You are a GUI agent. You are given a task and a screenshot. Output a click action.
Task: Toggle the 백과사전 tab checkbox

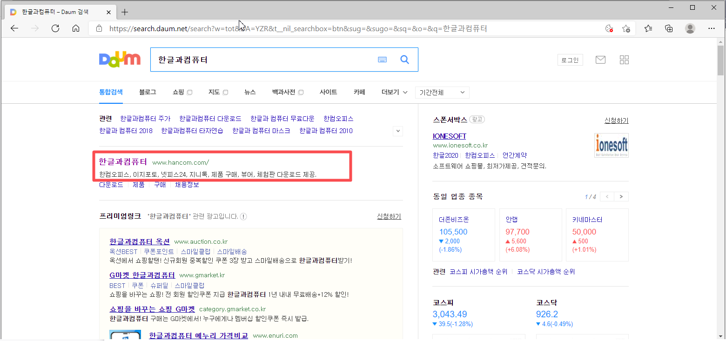tap(301, 92)
